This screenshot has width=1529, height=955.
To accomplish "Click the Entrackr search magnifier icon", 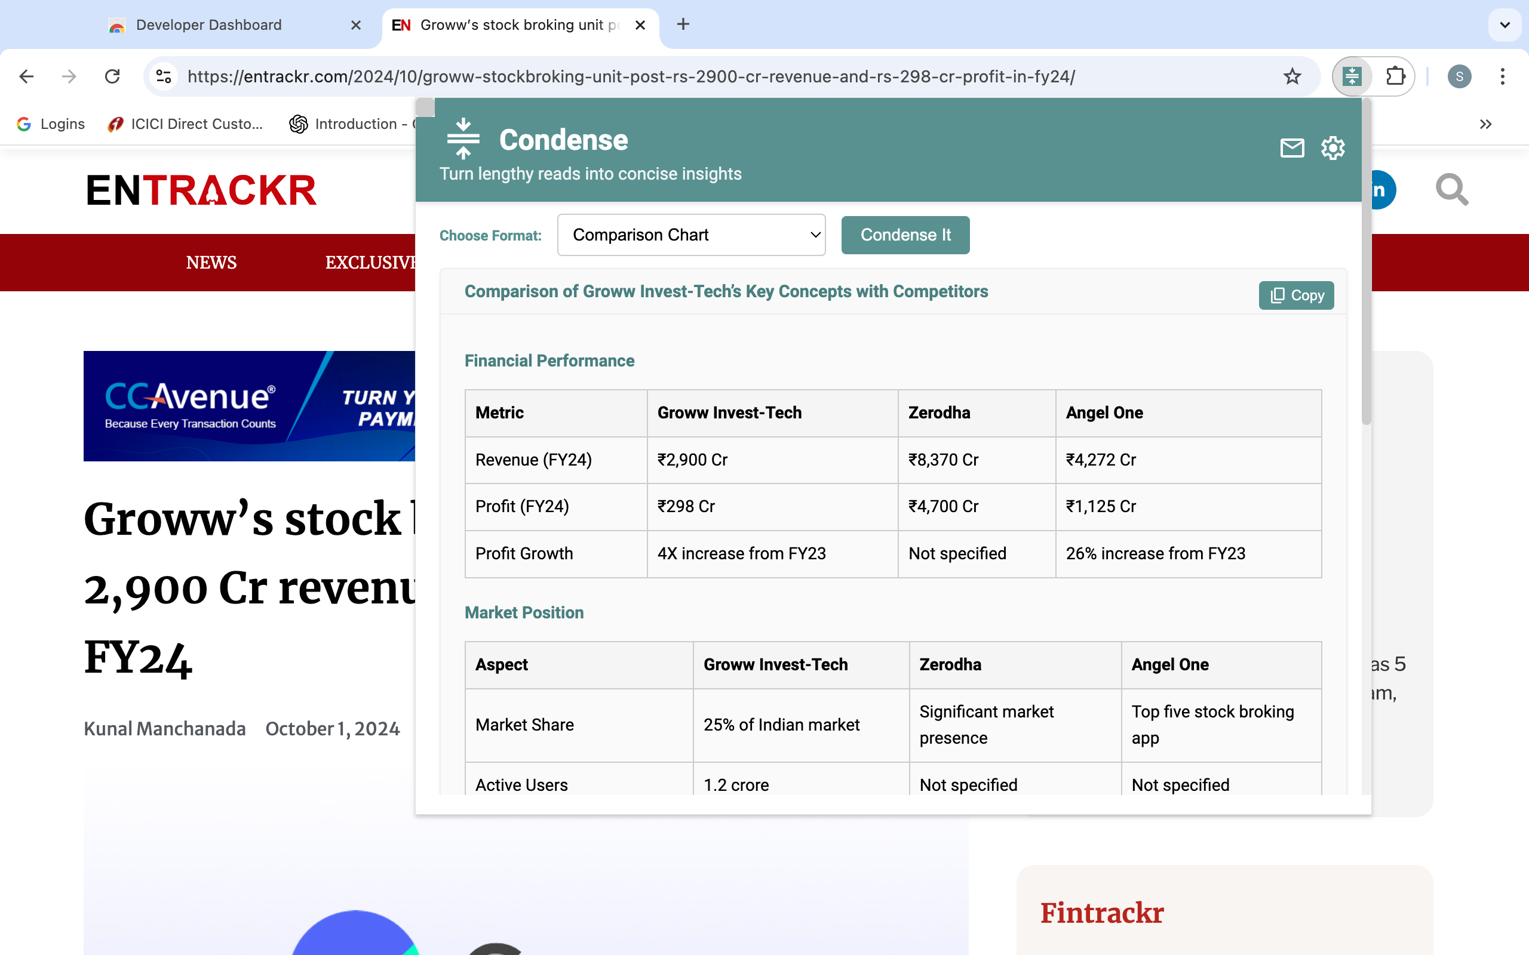I will point(1451,189).
